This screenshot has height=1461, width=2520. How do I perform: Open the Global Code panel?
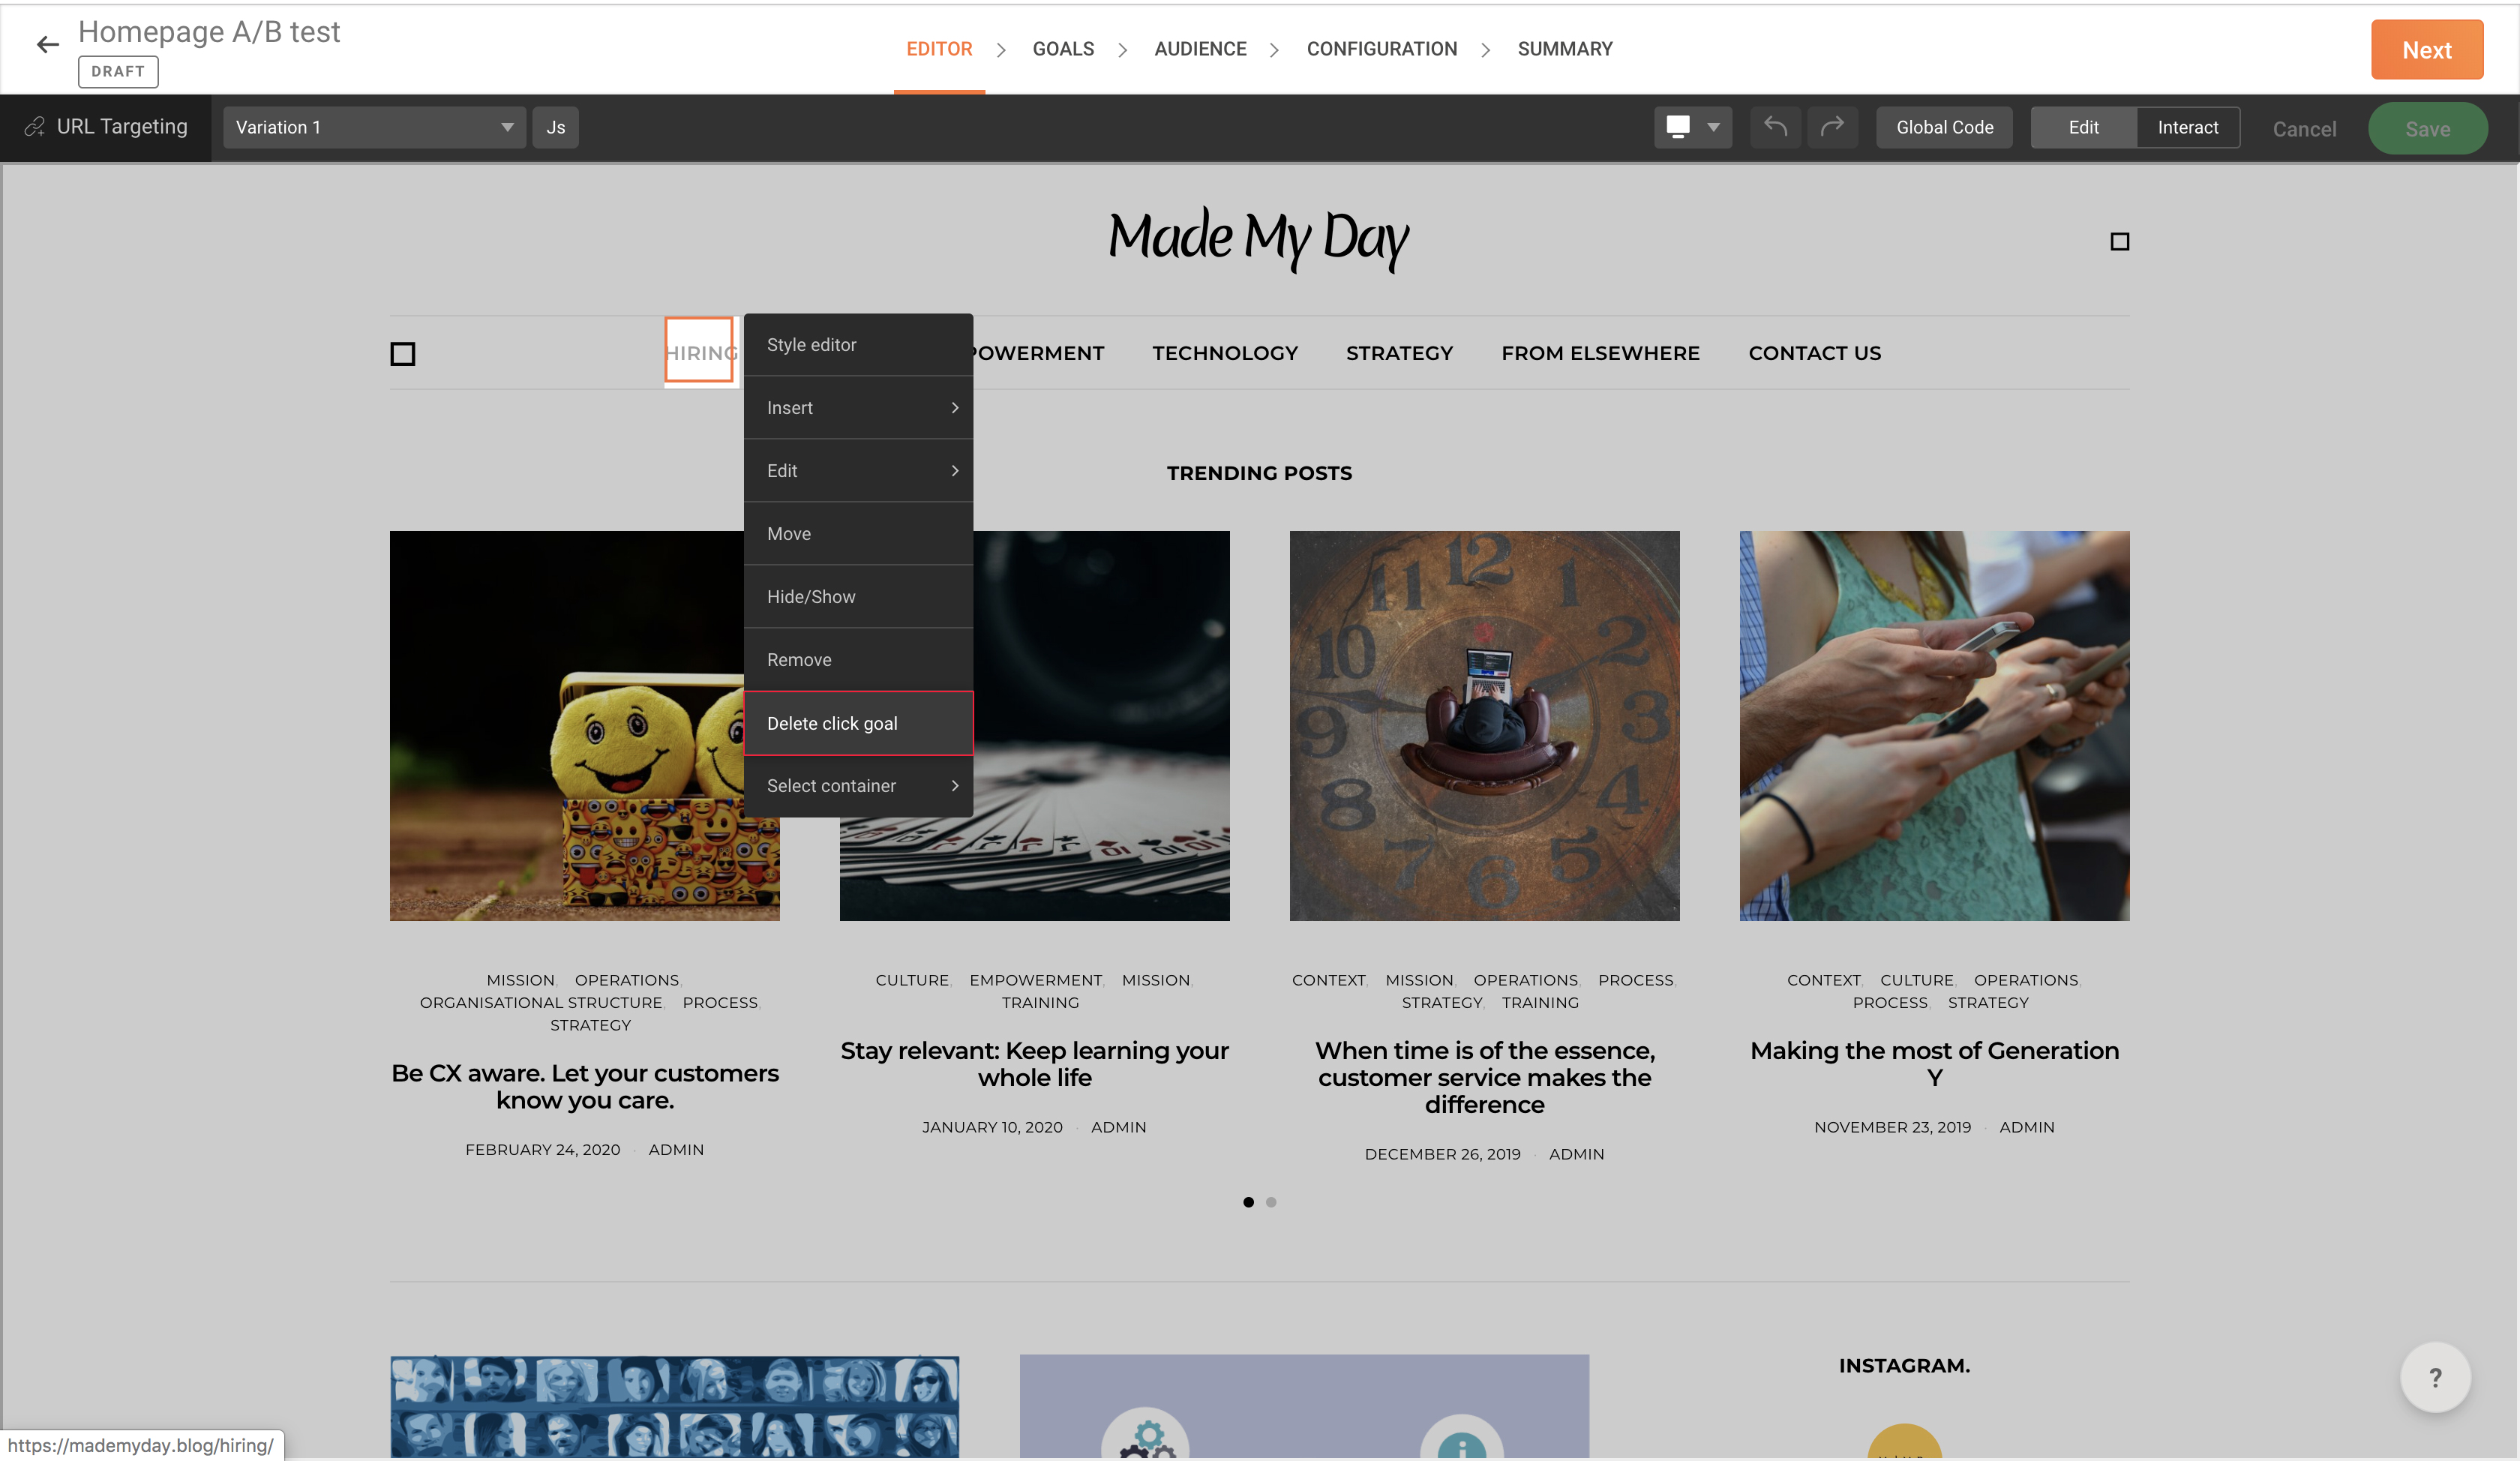pyautogui.click(x=1944, y=127)
